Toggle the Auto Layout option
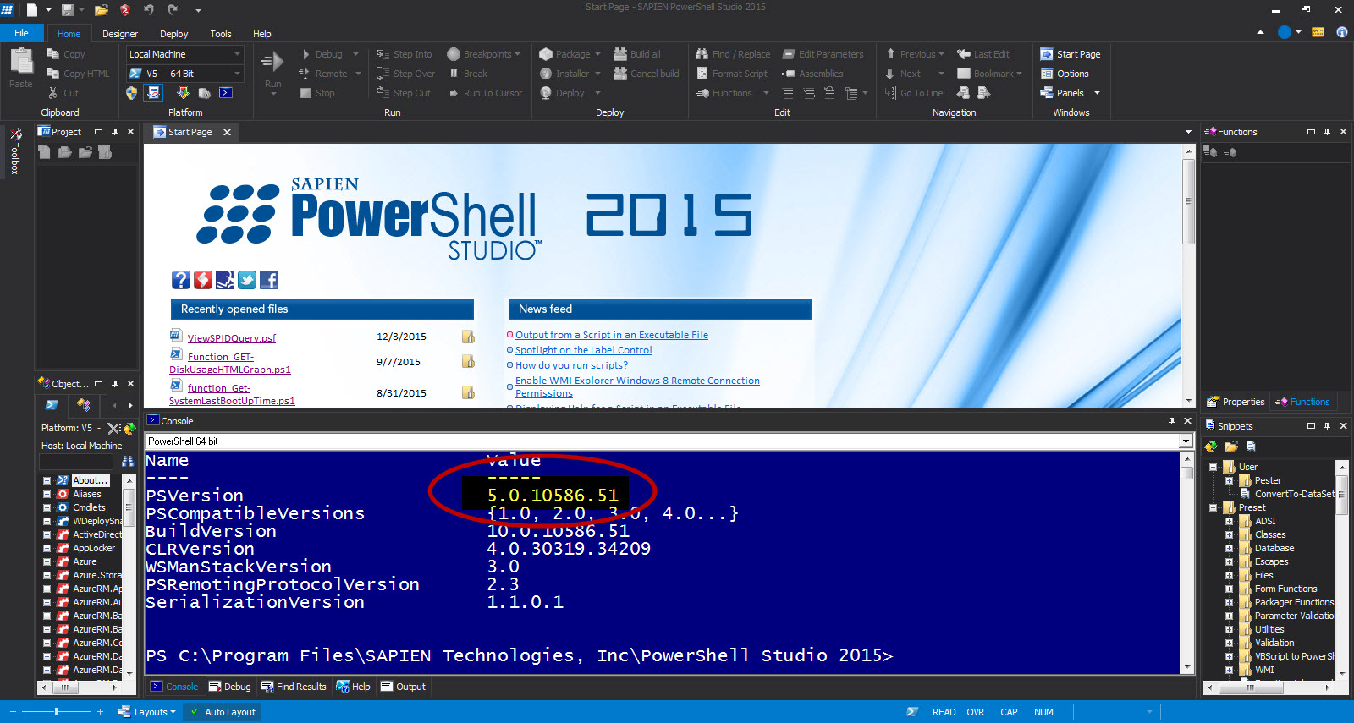Screen dimensions: 1354x723 [x=222, y=712]
